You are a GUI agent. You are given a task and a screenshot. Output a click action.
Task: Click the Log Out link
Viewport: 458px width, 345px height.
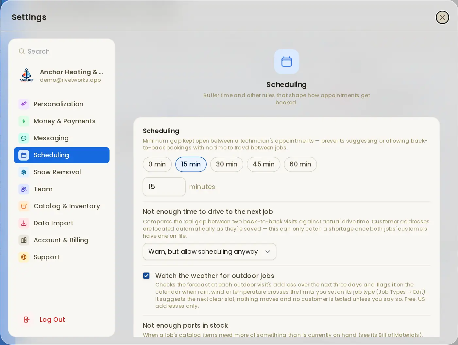coord(52,319)
